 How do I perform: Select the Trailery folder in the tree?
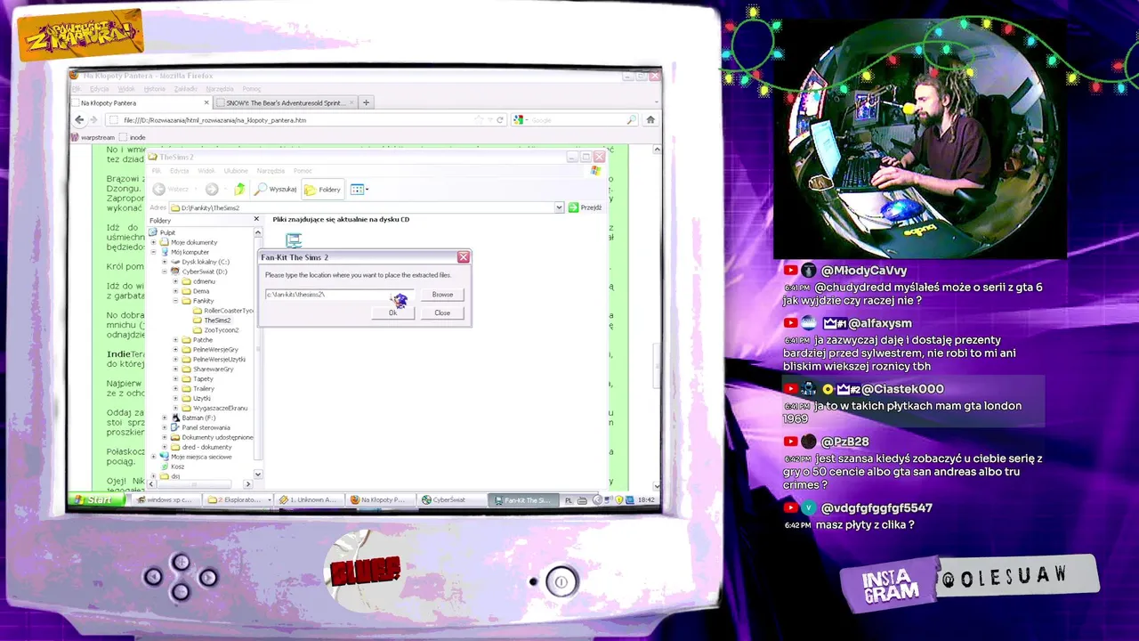(x=203, y=389)
